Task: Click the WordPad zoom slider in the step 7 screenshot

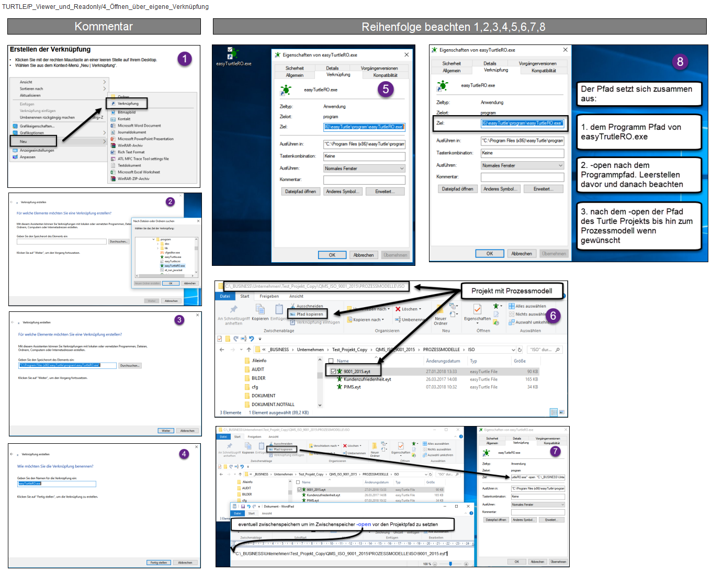Action: click(x=450, y=564)
